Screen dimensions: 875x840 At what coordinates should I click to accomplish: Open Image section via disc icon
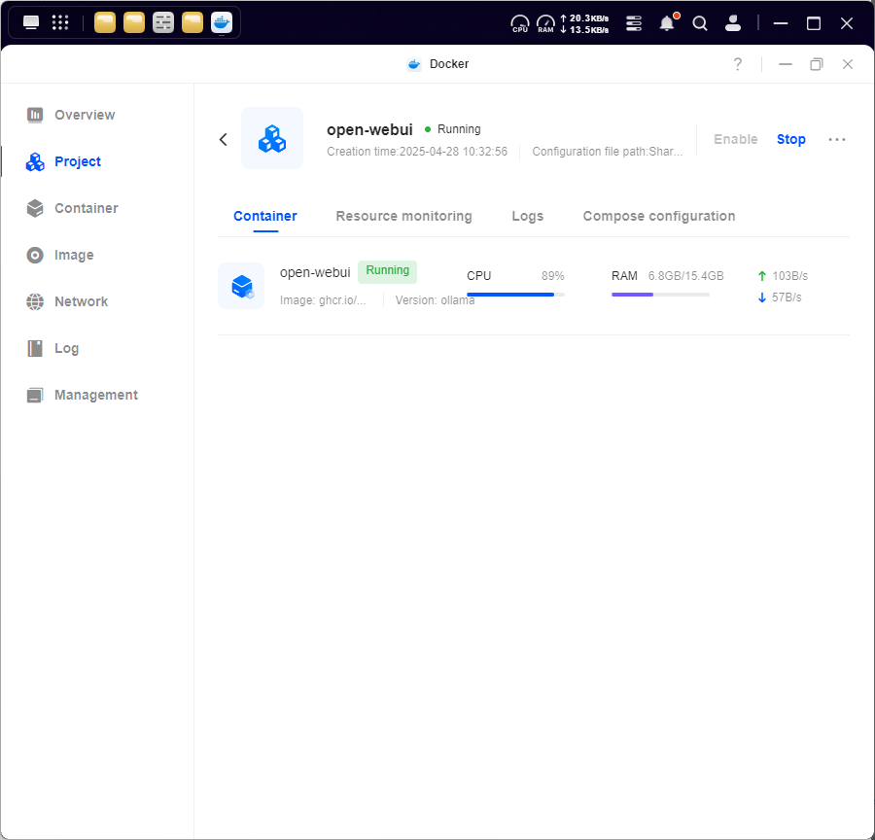(x=35, y=255)
